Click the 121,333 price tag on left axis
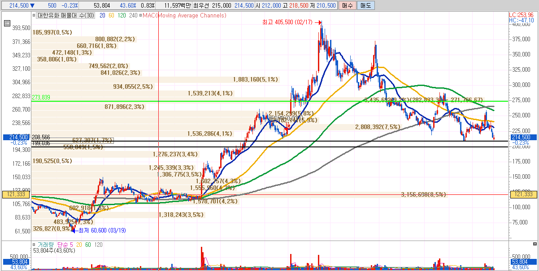Screen dimensions: 539x271 click(x=16, y=194)
